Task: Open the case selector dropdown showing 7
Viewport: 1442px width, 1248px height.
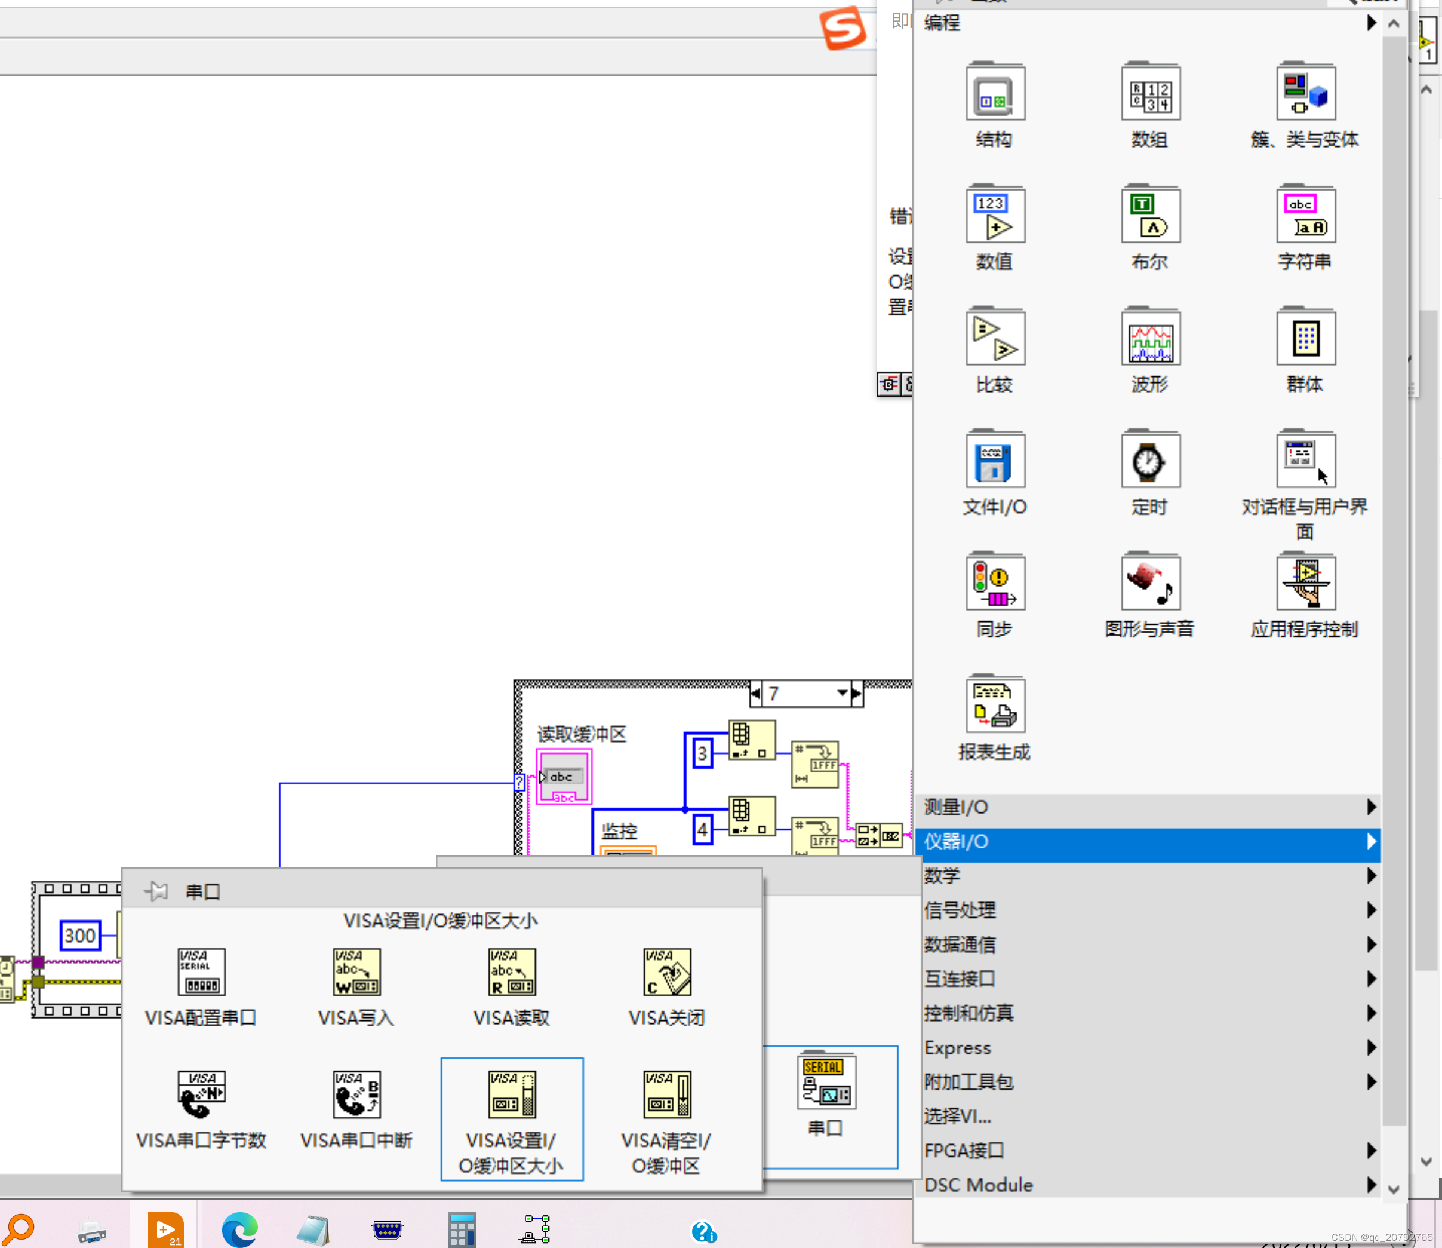Action: click(x=842, y=693)
